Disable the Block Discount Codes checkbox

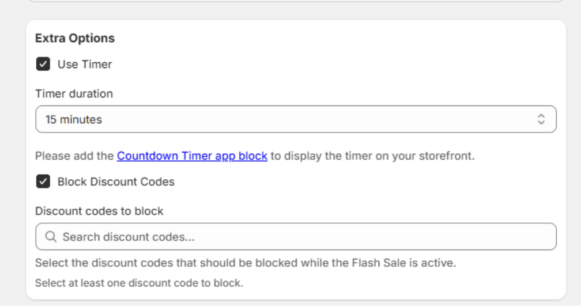43,182
